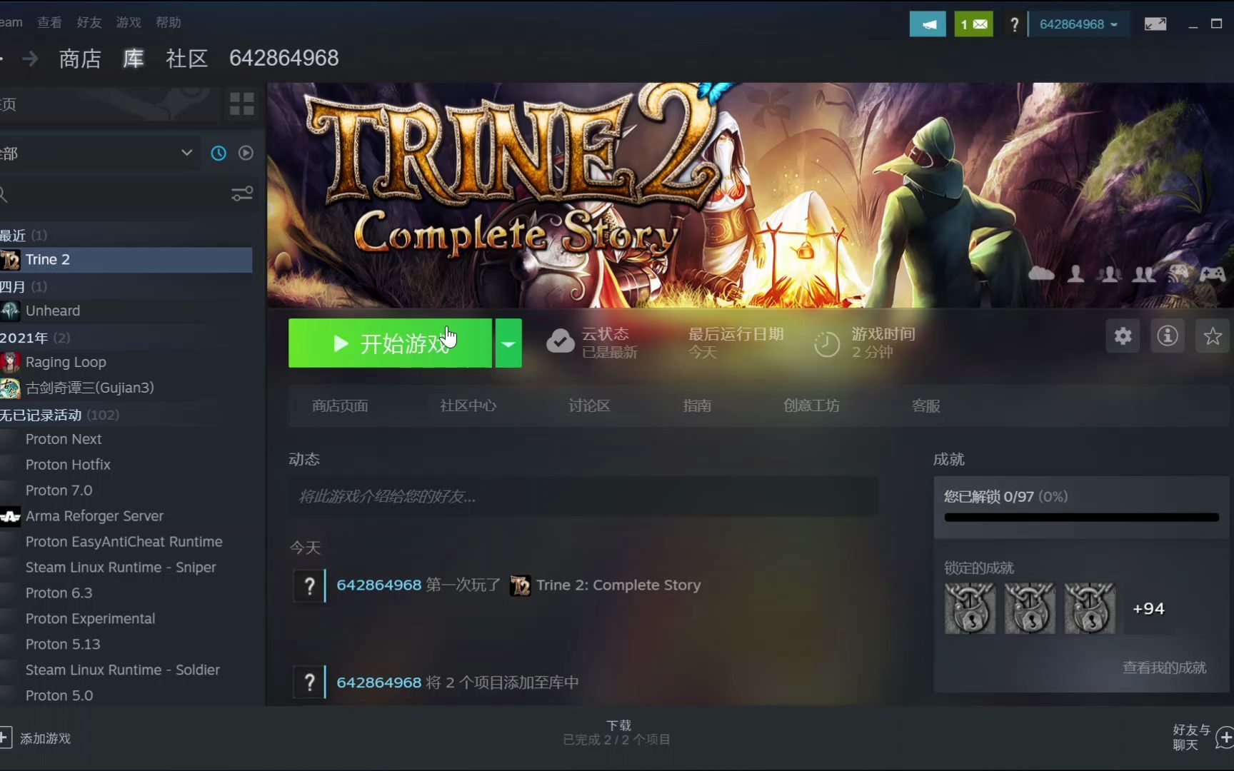Open the 帮助 menu
The height and width of the screenshot is (771, 1234).
[x=169, y=23]
